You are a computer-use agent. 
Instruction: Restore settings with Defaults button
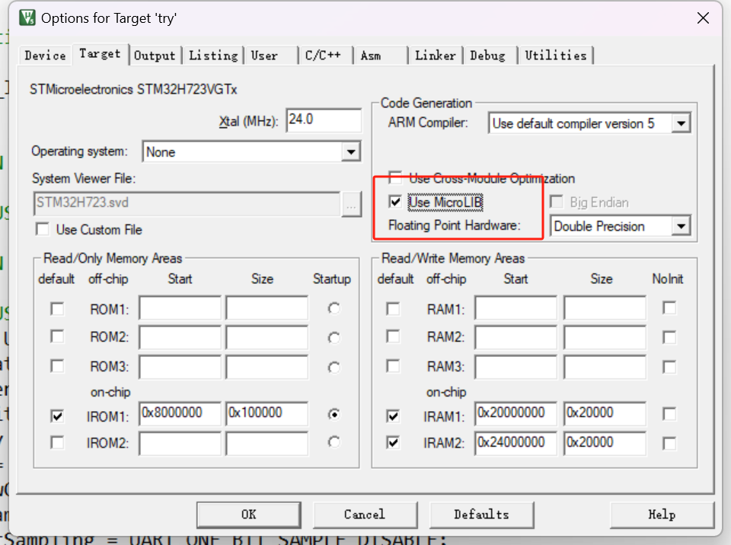coord(481,515)
